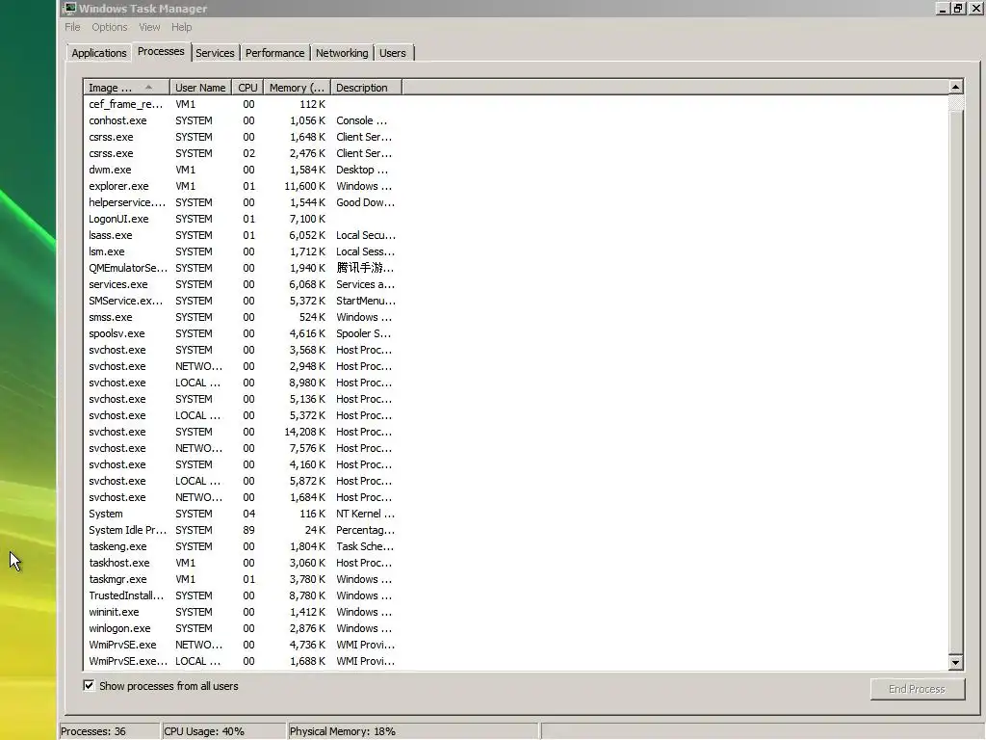This screenshot has width=986, height=740.
Task: Select the spoolsv.exe process
Action: click(x=242, y=332)
